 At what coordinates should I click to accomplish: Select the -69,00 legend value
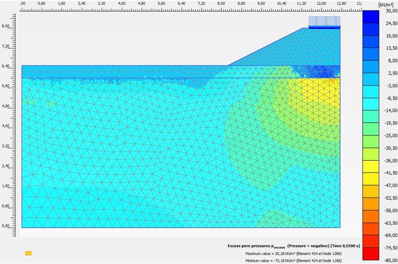click(391, 235)
